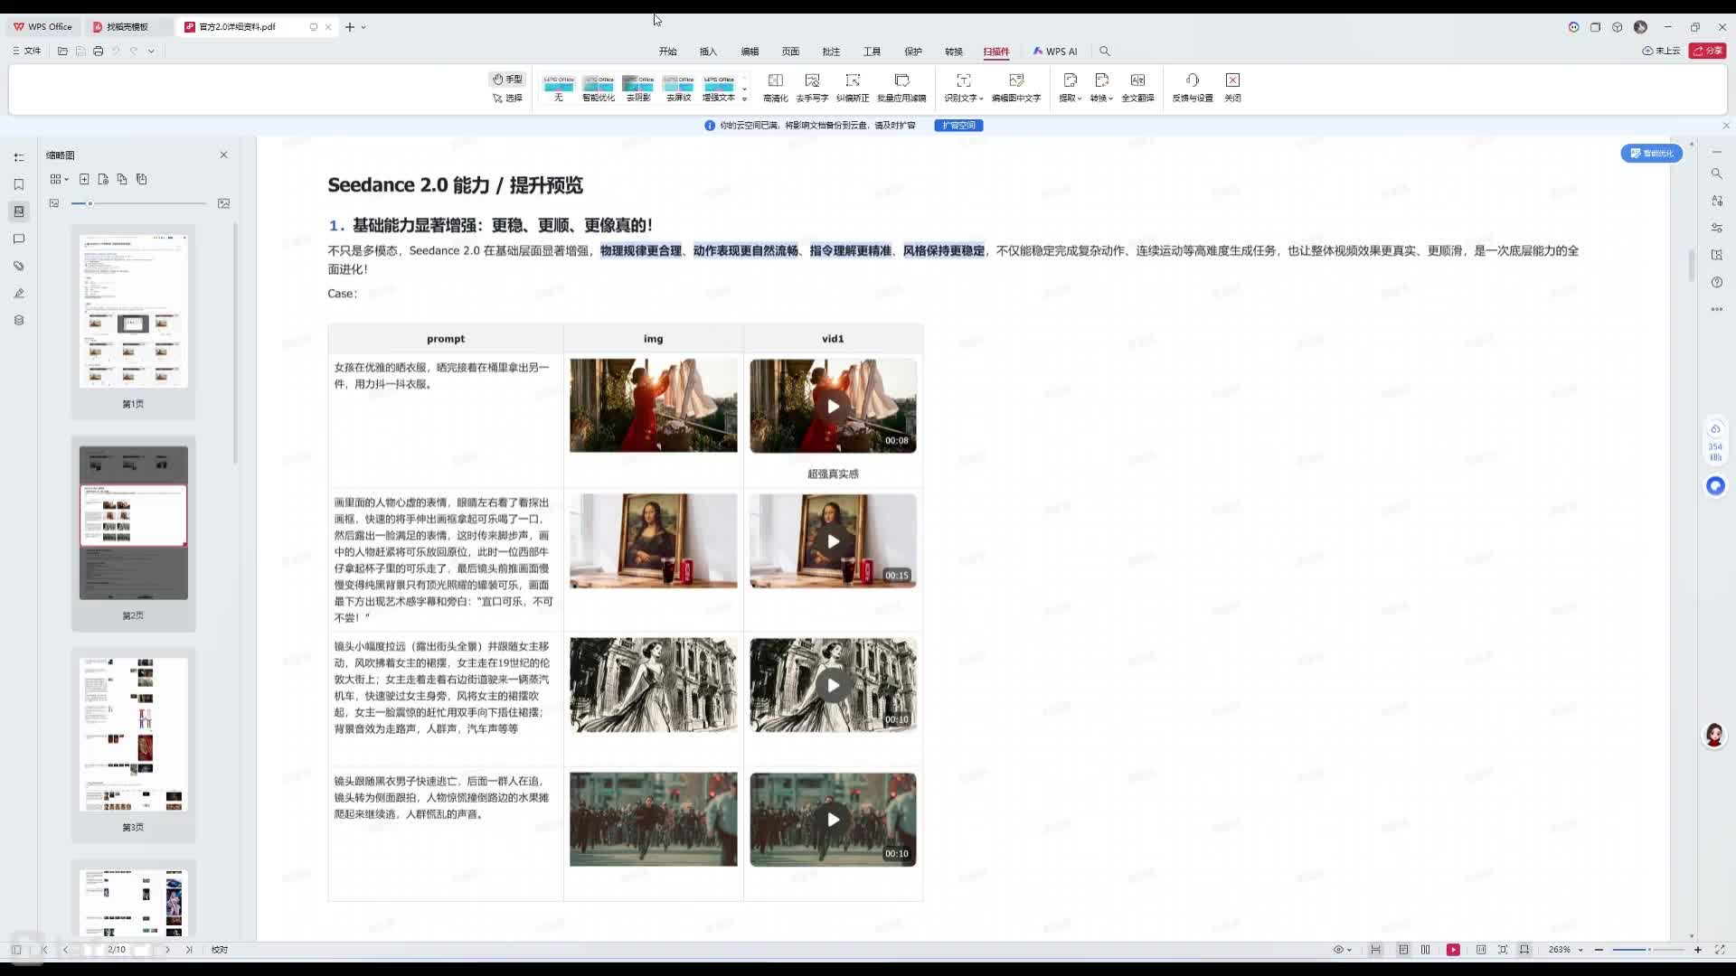This screenshot has width=1736, height=976.
Task: Apply the 增强文本 text enhance filter
Action: point(719,89)
